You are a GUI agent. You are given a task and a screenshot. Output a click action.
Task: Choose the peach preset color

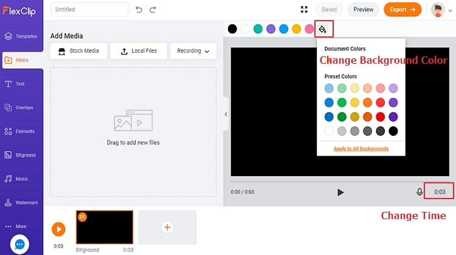(367, 88)
